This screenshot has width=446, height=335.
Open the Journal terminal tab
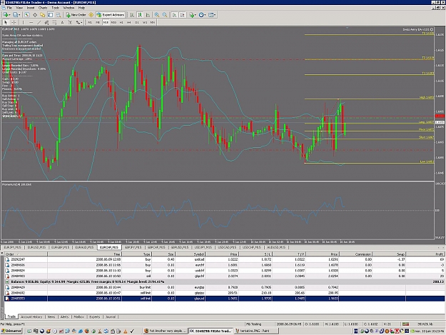111,316
